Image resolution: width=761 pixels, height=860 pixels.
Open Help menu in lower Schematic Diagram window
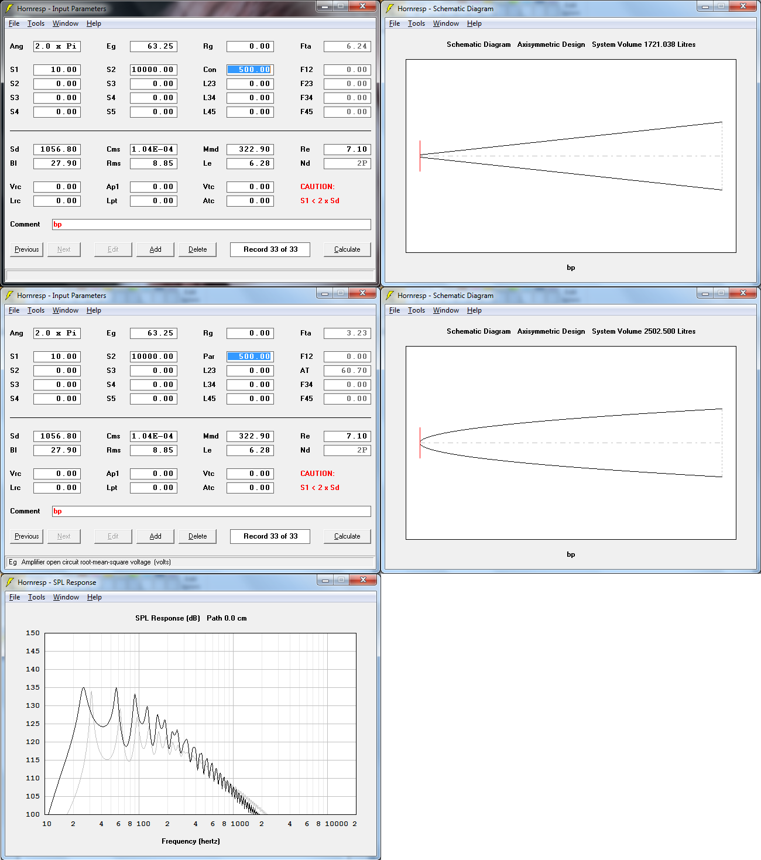point(474,310)
